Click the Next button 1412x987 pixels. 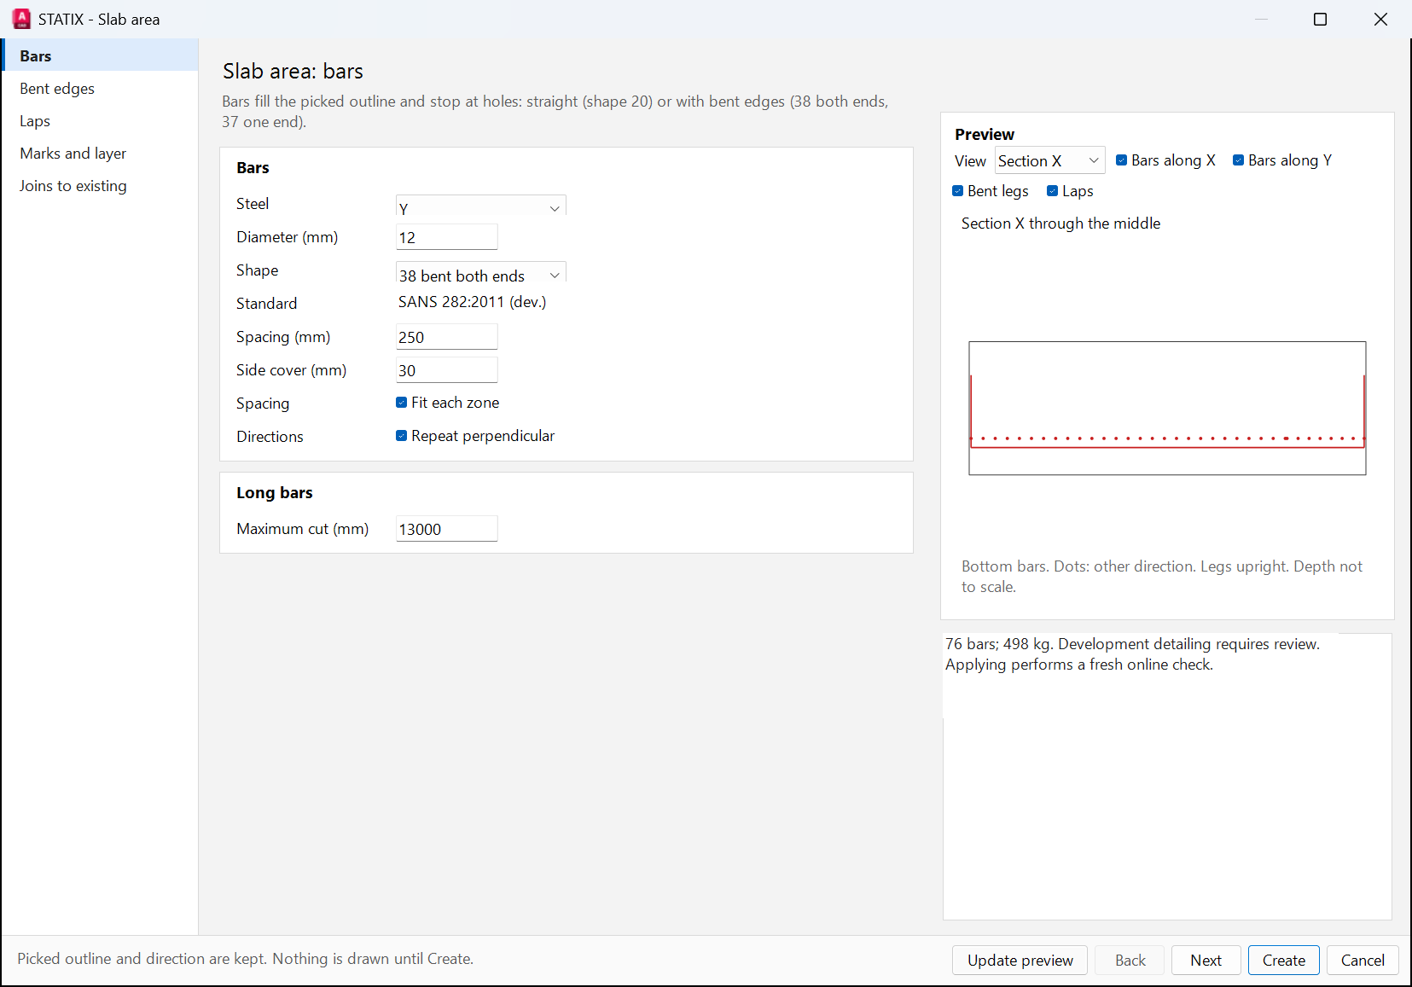[1206, 960]
